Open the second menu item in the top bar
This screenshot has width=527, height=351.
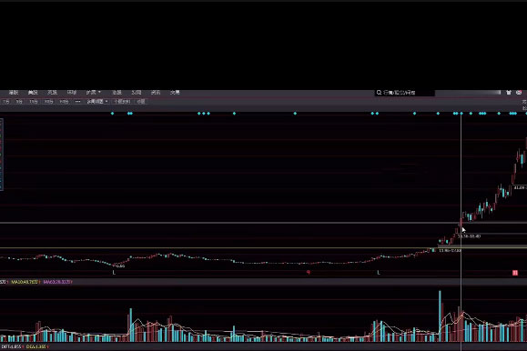point(33,93)
